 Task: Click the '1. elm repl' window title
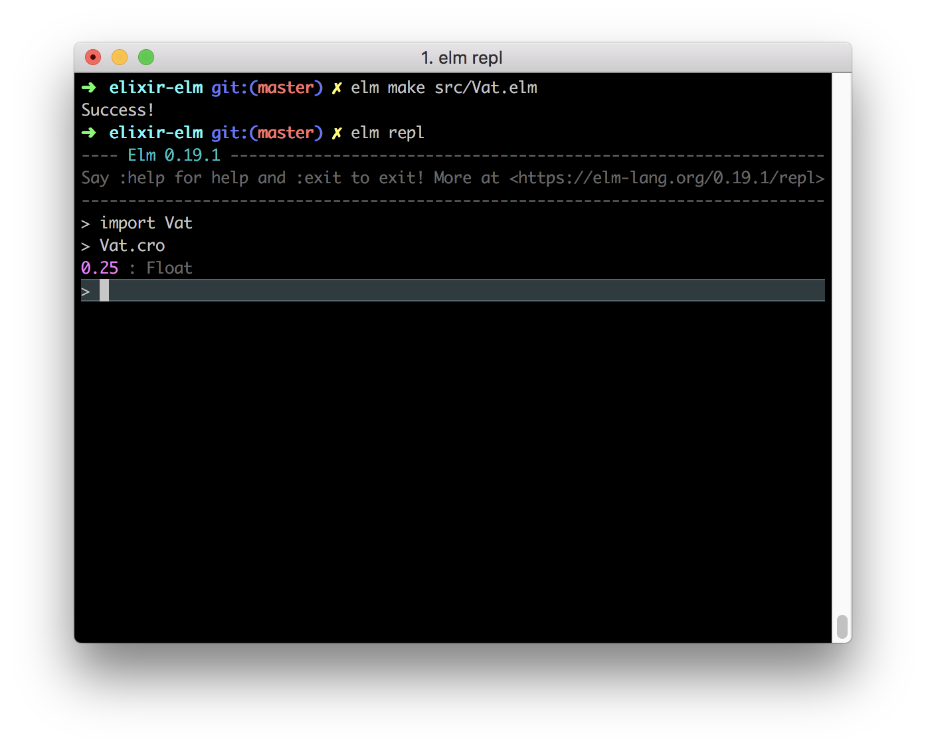[462, 58]
